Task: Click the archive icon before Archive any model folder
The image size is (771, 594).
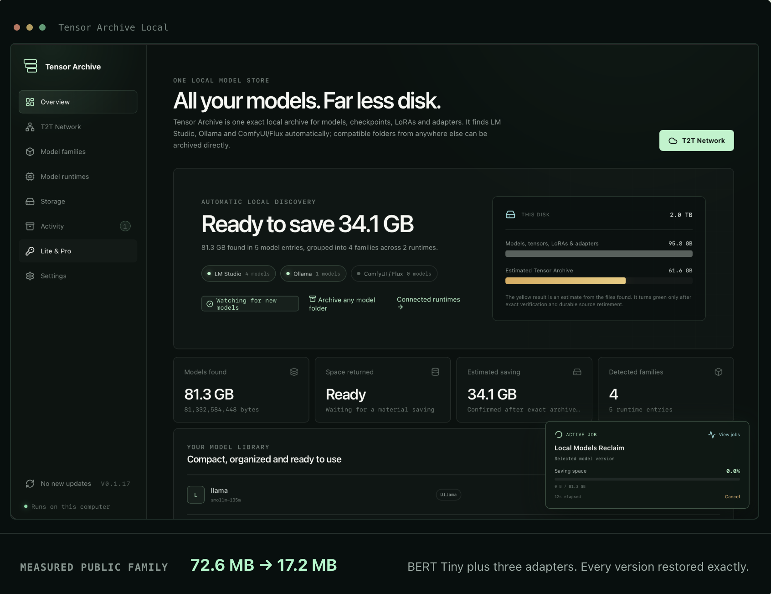Action: tap(313, 299)
